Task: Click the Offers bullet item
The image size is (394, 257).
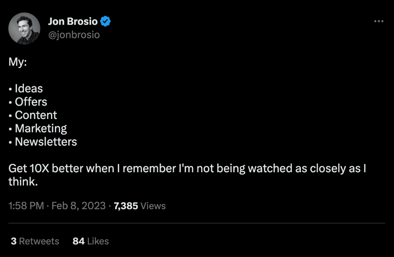Action: (31, 102)
